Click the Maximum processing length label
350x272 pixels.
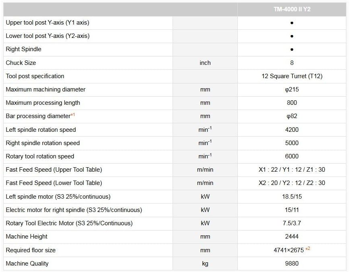click(43, 103)
